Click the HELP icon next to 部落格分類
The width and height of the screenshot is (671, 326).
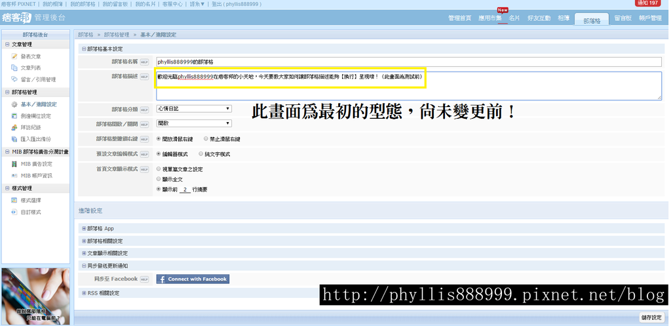pos(144,110)
